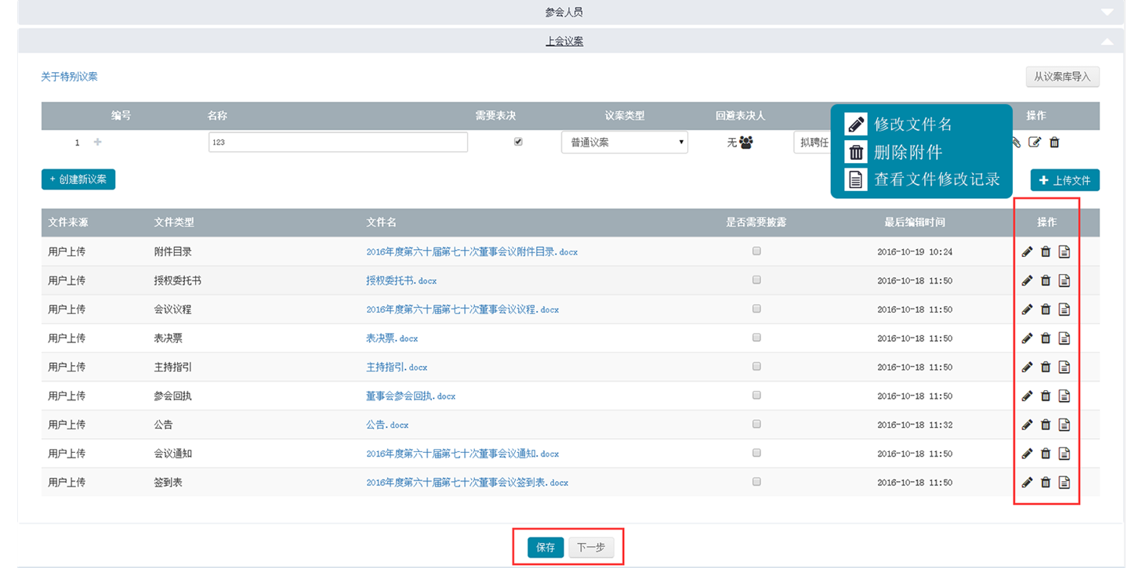Open 授权委托书.docx file link

coord(401,280)
